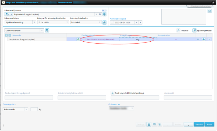Click the Bekräfta button

(x=199, y=124)
